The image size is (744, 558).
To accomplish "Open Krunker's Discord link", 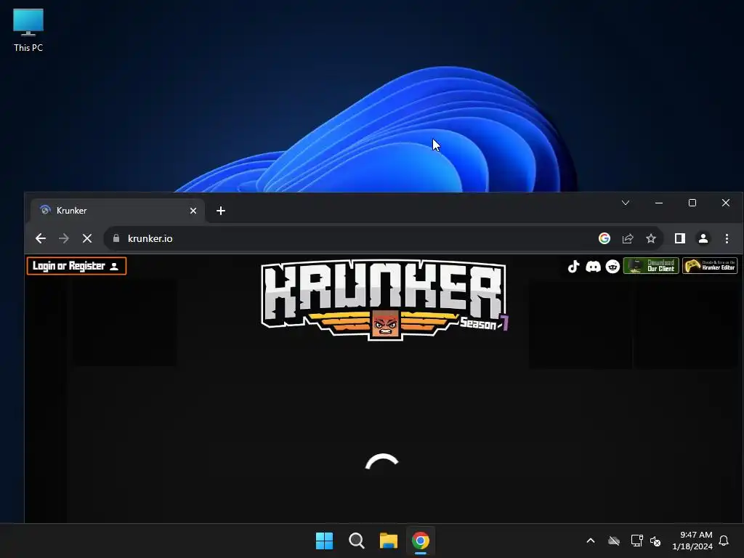I will coord(593,266).
